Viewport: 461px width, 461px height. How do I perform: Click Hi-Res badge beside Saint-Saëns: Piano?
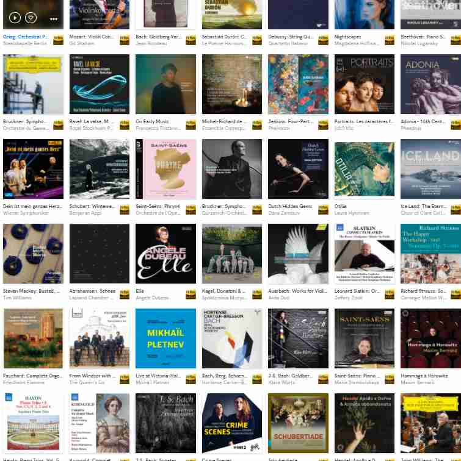[x=390, y=379]
